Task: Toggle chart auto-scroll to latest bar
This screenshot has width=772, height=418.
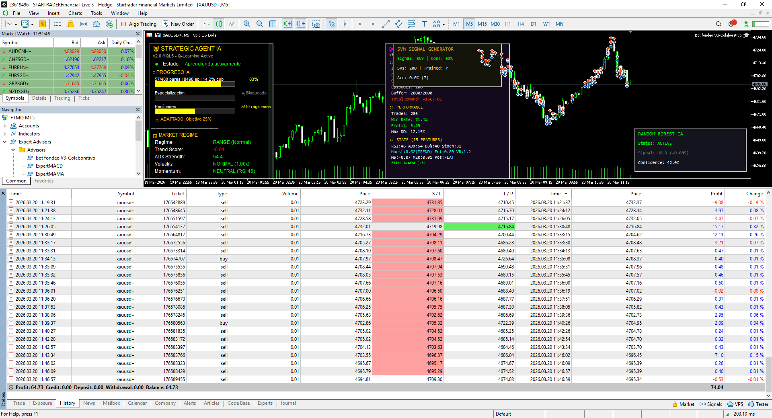Action: 288,24
